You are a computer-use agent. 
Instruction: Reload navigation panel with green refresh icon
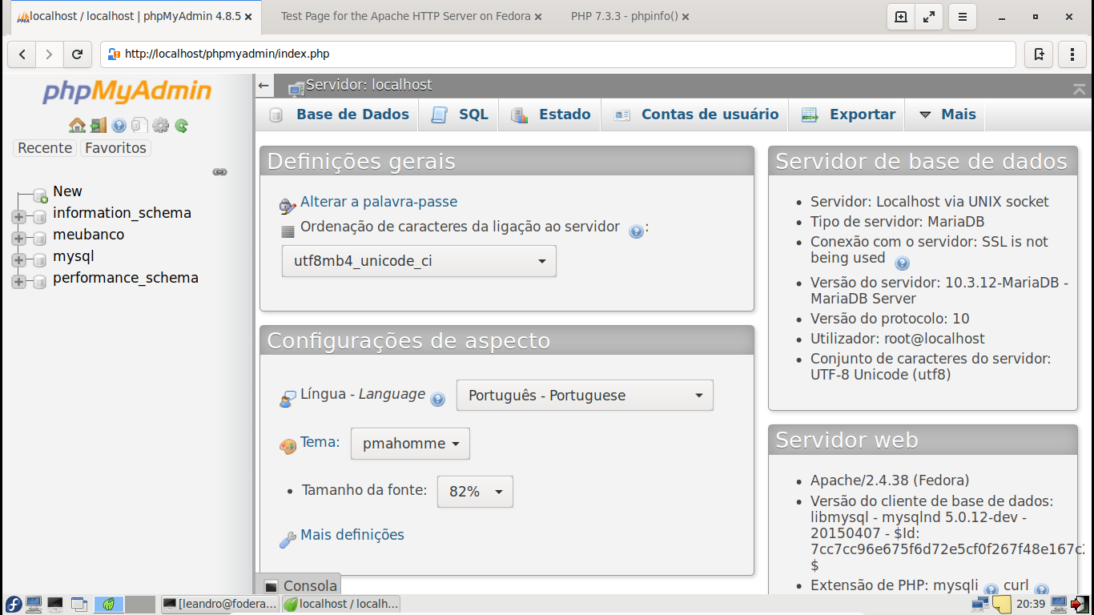[182, 126]
